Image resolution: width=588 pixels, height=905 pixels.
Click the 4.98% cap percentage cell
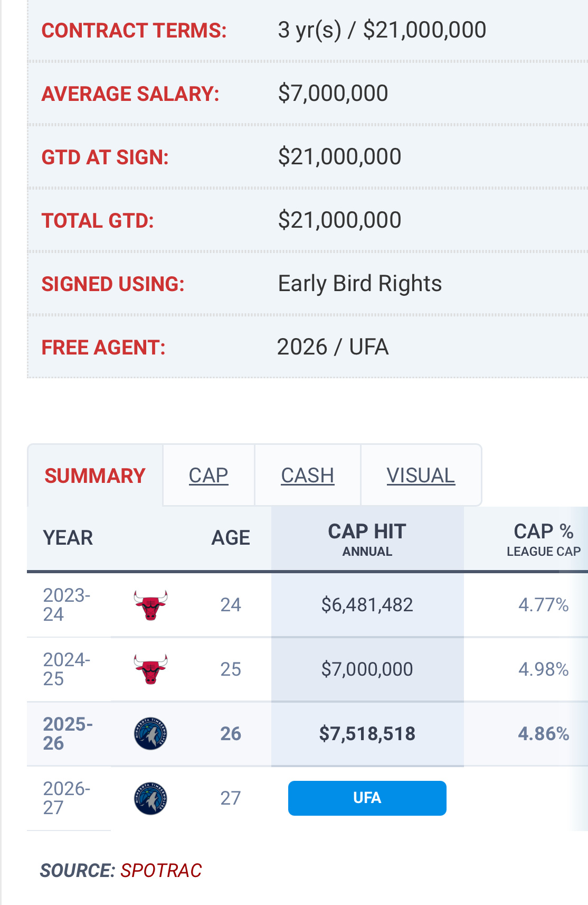[543, 669]
